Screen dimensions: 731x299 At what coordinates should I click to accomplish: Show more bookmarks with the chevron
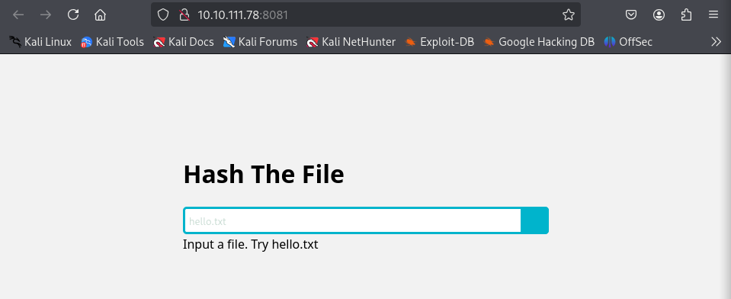click(716, 42)
